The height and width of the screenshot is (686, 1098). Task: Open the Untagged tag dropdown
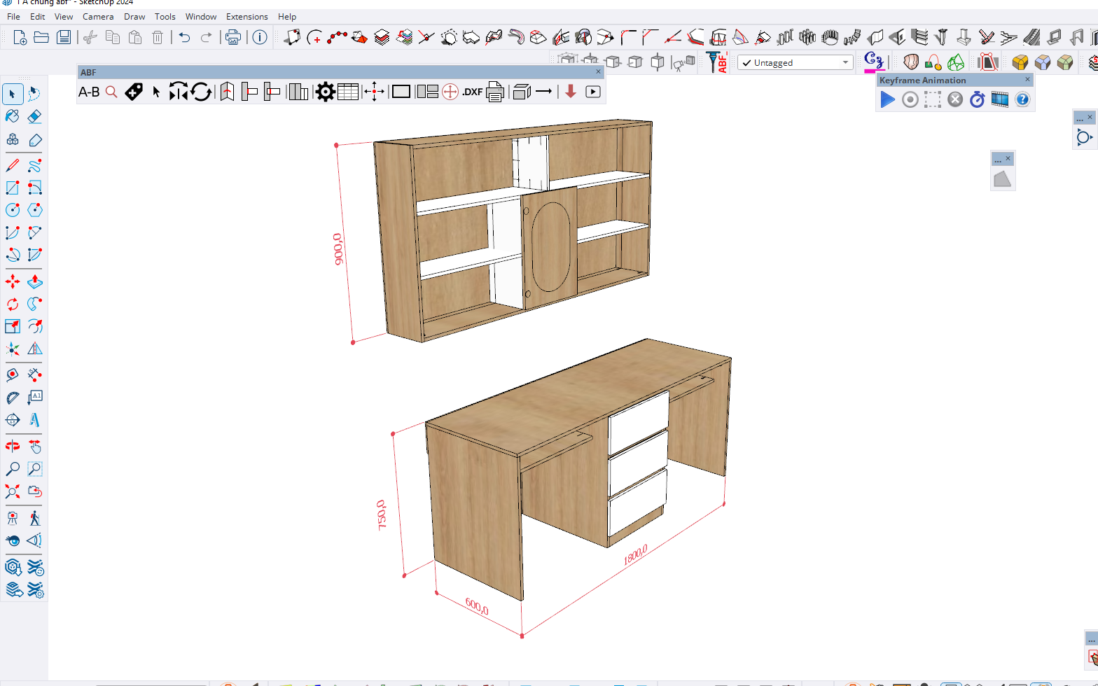tap(795, 63)
